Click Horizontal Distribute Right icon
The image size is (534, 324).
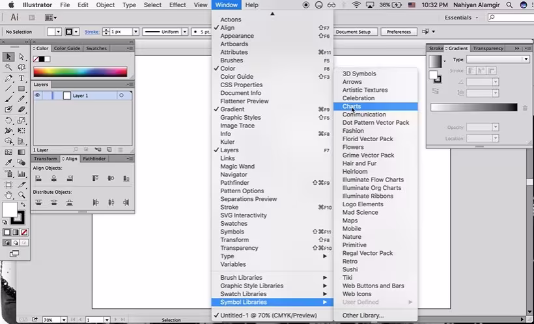pyautogui.click(x=126, y=202)
